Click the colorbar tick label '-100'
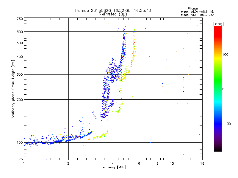Screen dimensions: 238x178 click(226, 124)
